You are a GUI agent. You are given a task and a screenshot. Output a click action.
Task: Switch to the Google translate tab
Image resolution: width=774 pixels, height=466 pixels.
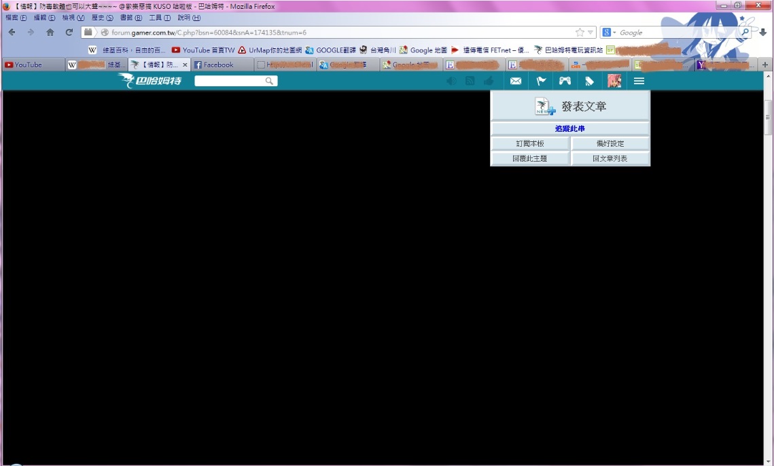[x=348, y=65]
